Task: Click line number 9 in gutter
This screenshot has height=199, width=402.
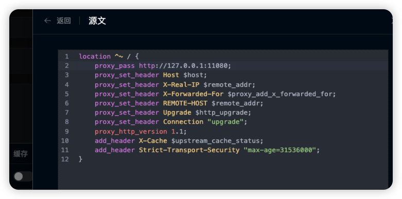Action: (67, 132)
